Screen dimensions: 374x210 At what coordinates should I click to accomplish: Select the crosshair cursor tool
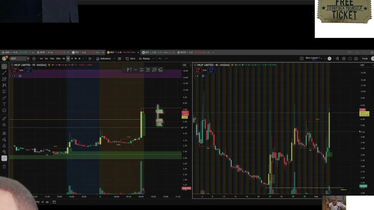point(4,66)
